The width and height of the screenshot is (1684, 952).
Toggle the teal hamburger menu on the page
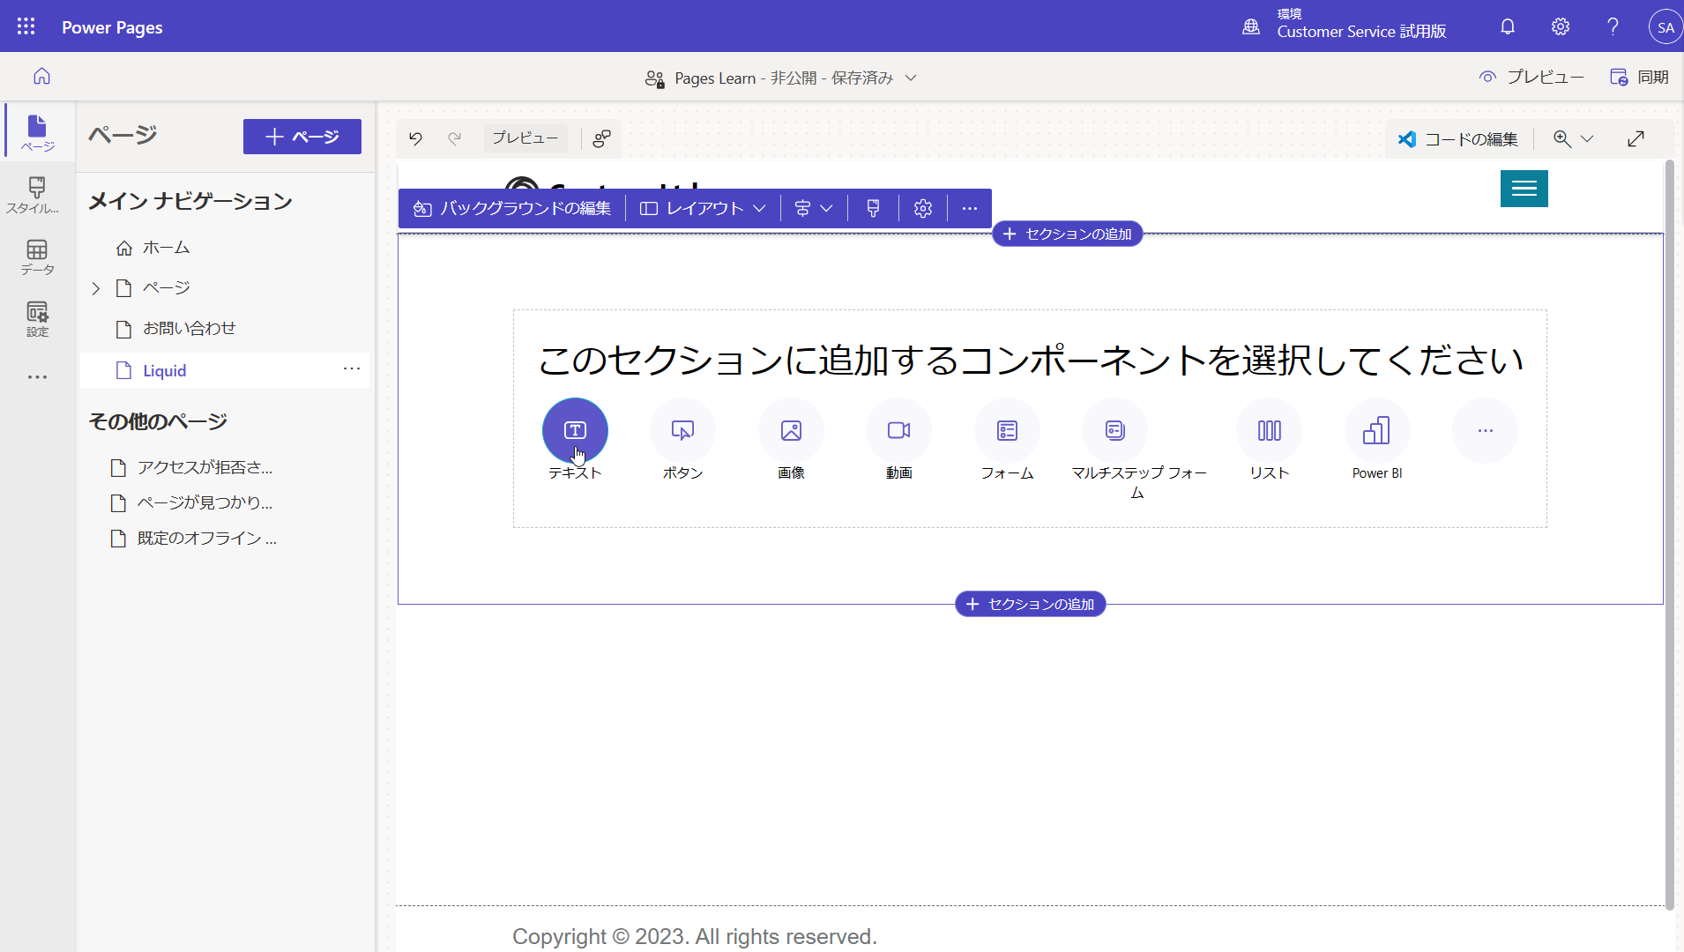pos(1524,189)
